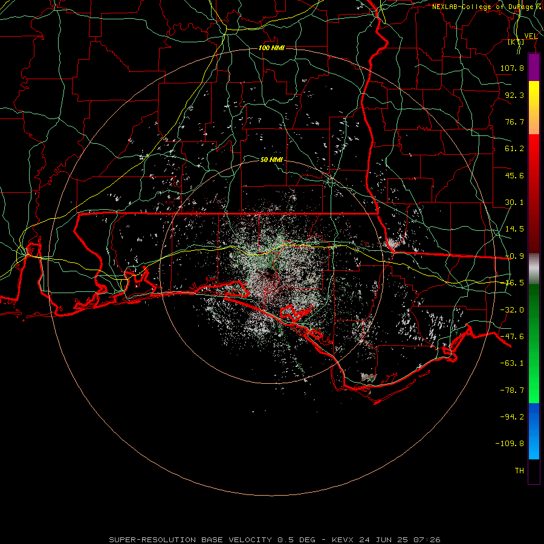This screenshot has height=544, width=544.
Task: Click the -0.9 velocity scale value
Action: point(514,256)
